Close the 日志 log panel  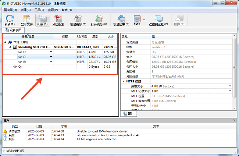234,120
